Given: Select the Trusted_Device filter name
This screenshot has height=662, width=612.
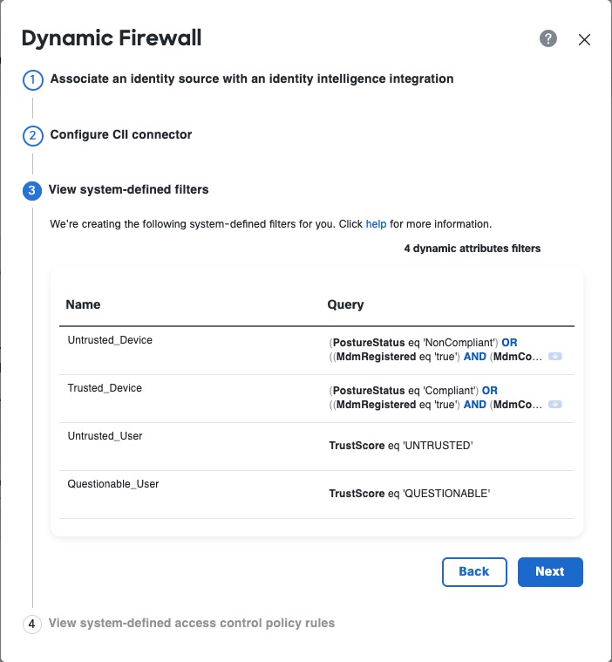Looking at the screenshot, I should click(x=105, y=388).
